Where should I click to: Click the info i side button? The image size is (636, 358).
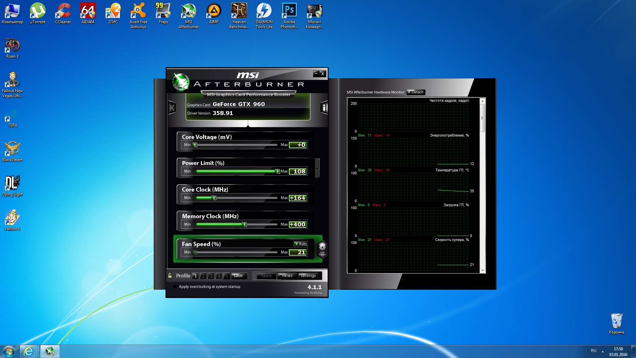324,107
